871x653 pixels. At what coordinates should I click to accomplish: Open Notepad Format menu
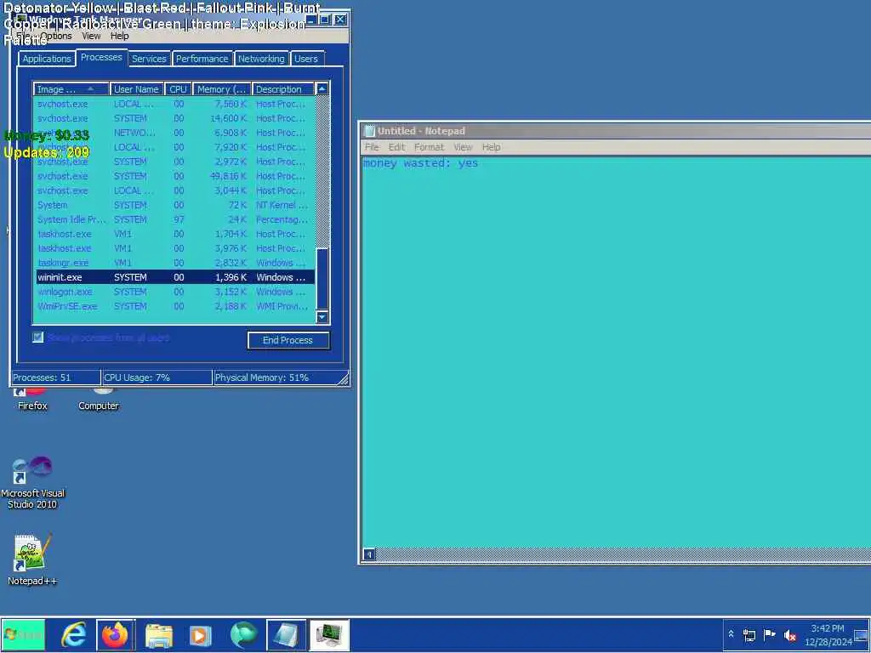(x=429, y=147)
